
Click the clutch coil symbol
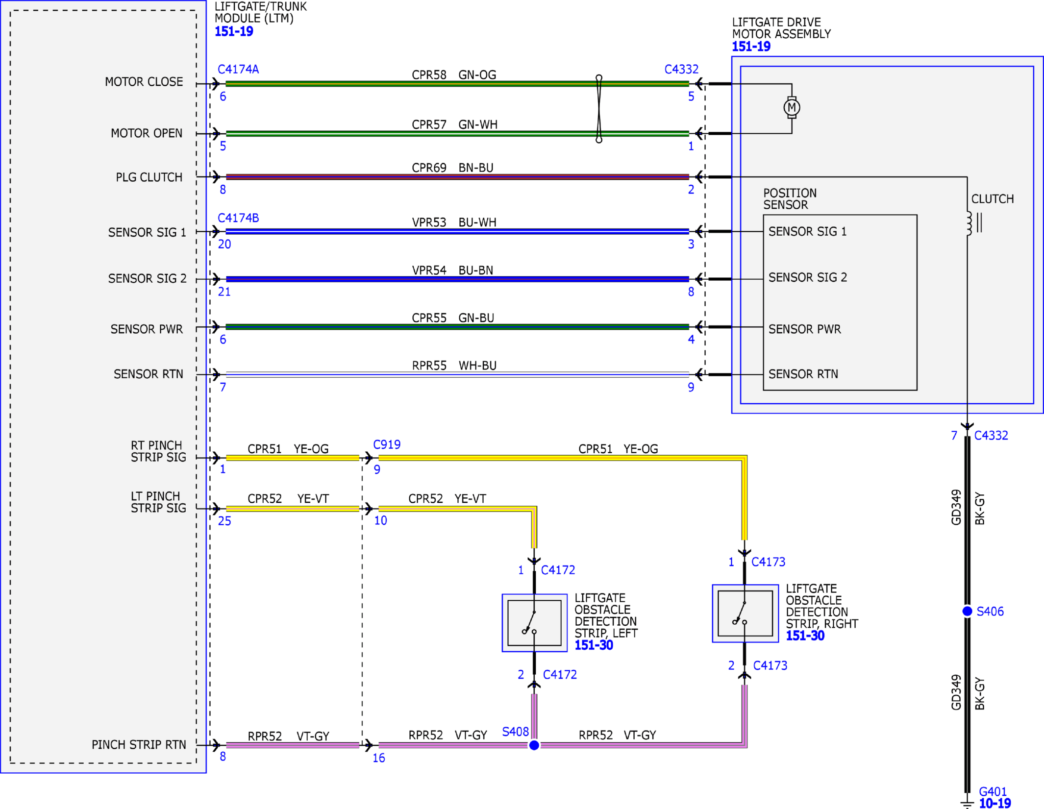974,223
